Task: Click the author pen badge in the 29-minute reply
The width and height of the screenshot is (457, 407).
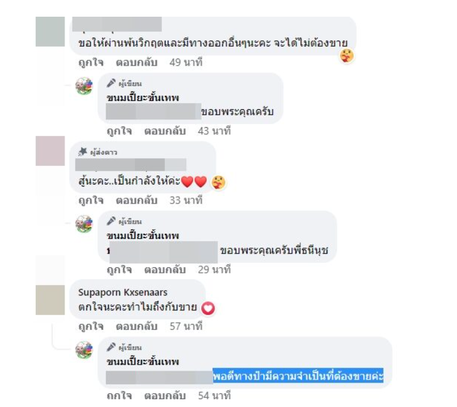Action: point(111,221)
